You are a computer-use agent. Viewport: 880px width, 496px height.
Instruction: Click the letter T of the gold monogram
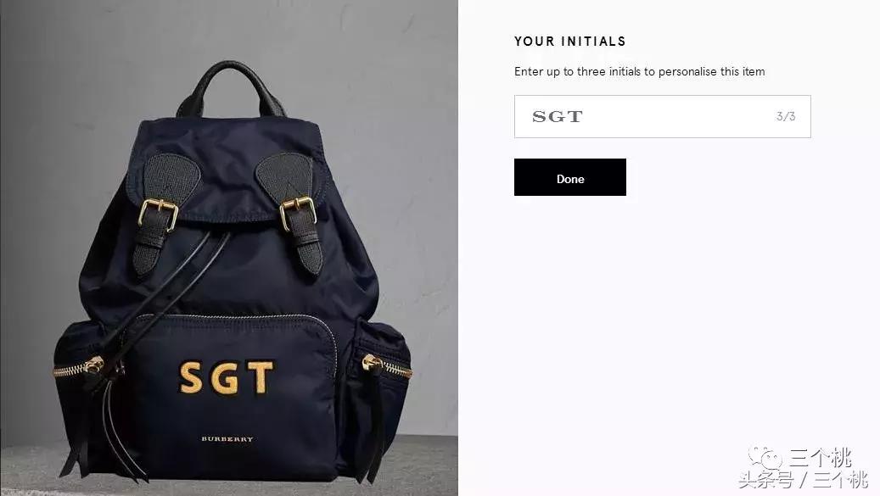(261, 377)
